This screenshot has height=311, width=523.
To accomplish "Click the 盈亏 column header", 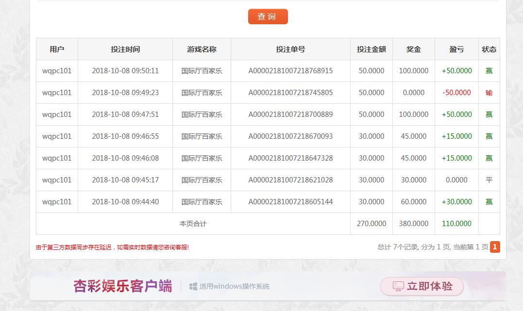I will click(x=456, y=49).
